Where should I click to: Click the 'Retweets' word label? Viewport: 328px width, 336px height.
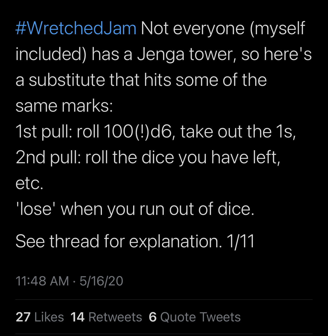pos(115,317)
